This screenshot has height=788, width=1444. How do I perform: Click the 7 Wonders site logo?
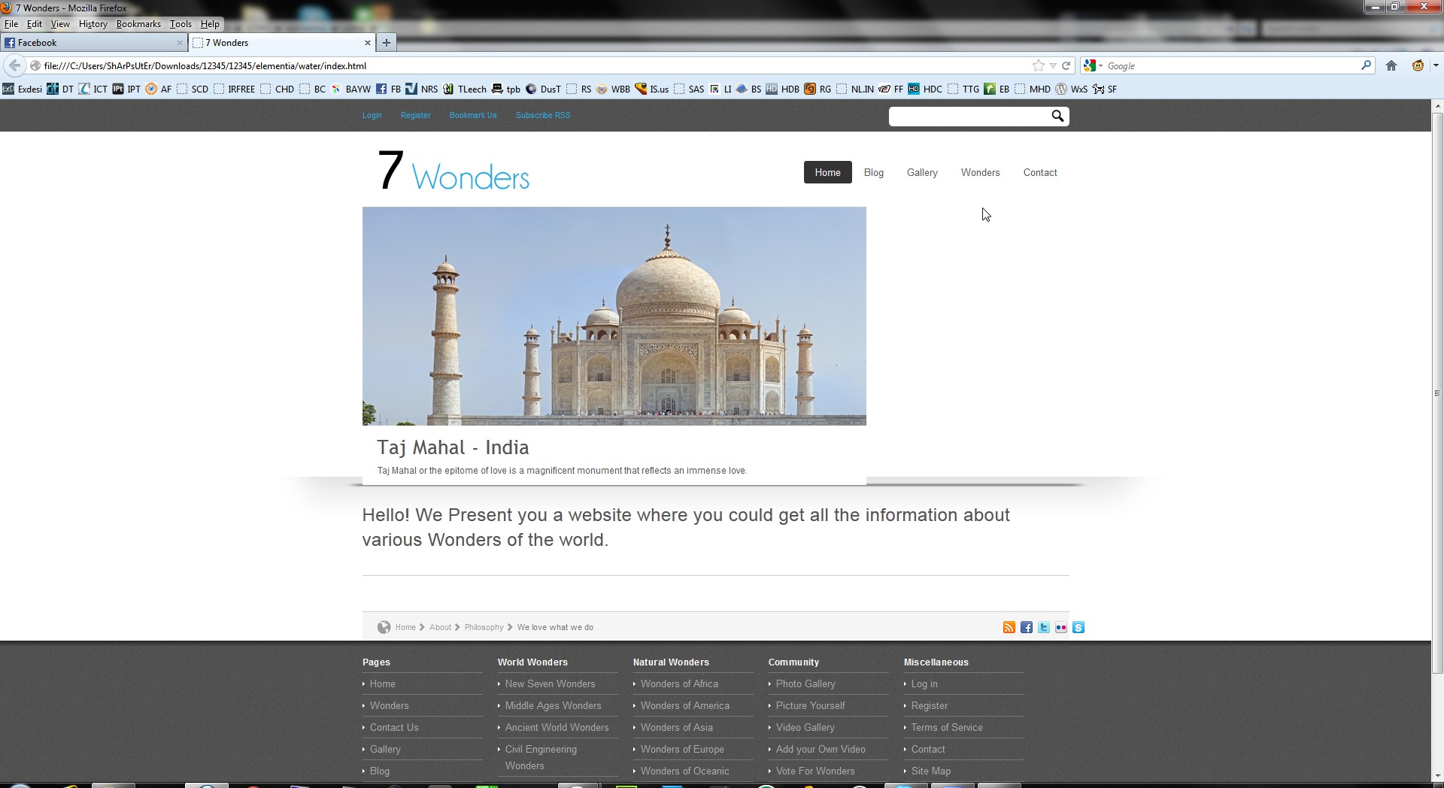454,171
